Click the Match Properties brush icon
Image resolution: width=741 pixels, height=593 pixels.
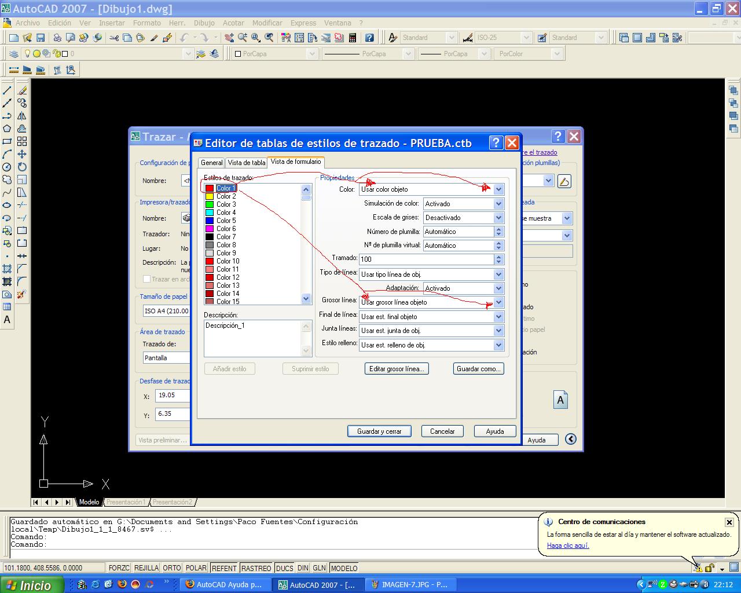(x=154, y=38)
